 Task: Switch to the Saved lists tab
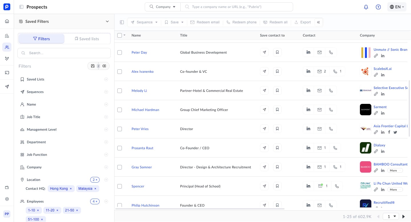[87, 39]
